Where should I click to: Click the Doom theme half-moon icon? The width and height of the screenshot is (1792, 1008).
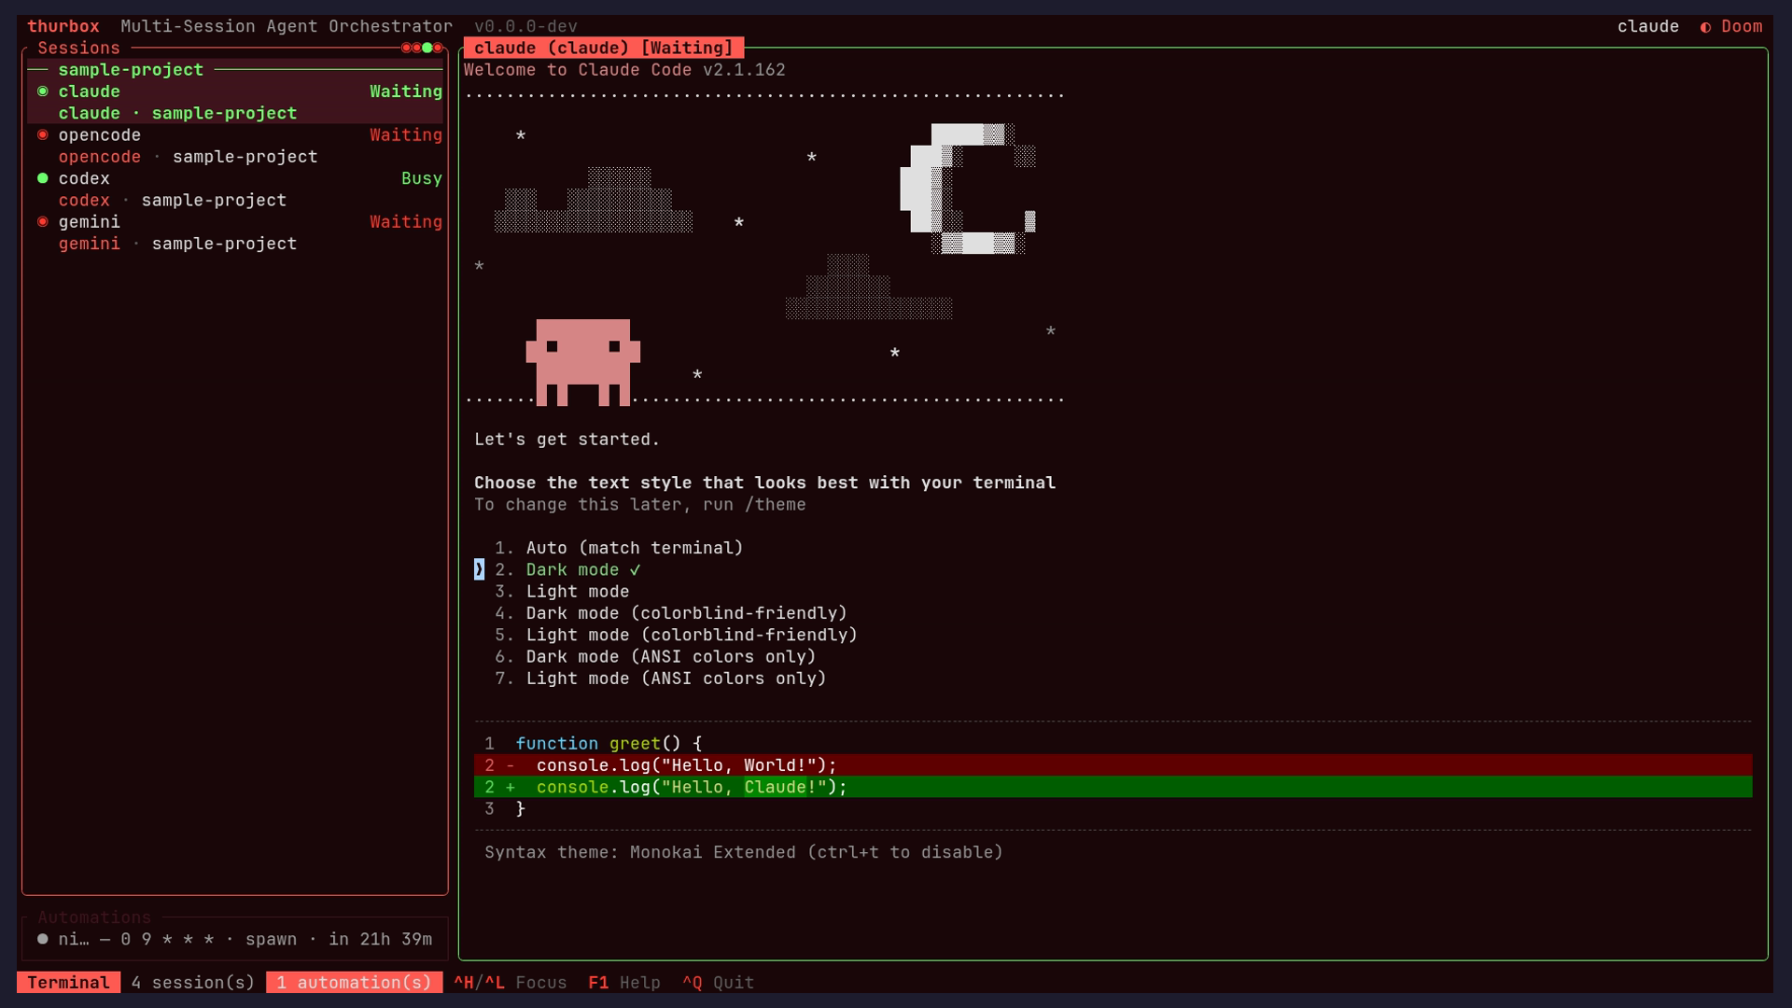tap(1705, 27)
